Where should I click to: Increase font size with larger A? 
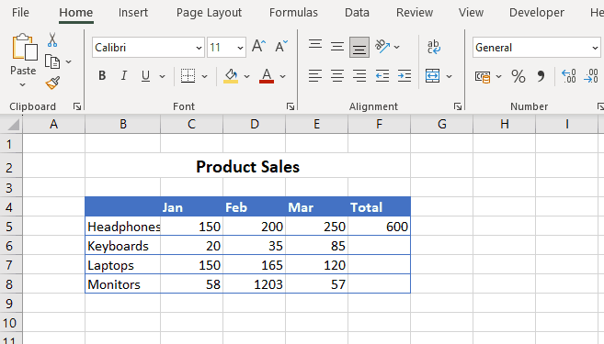click(258, 47)
